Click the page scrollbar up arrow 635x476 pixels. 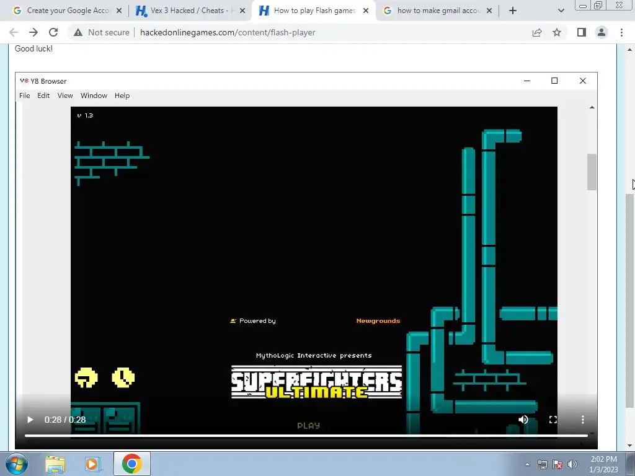[x=629, y=50]
